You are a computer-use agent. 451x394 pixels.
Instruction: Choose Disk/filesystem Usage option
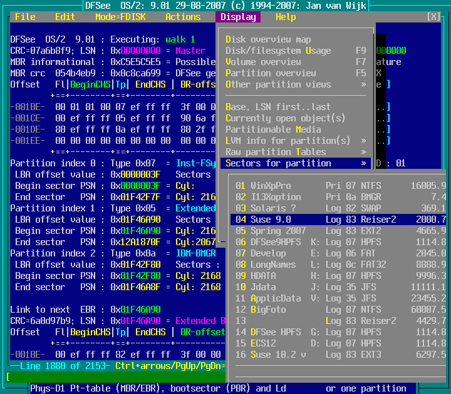(278, 51)
